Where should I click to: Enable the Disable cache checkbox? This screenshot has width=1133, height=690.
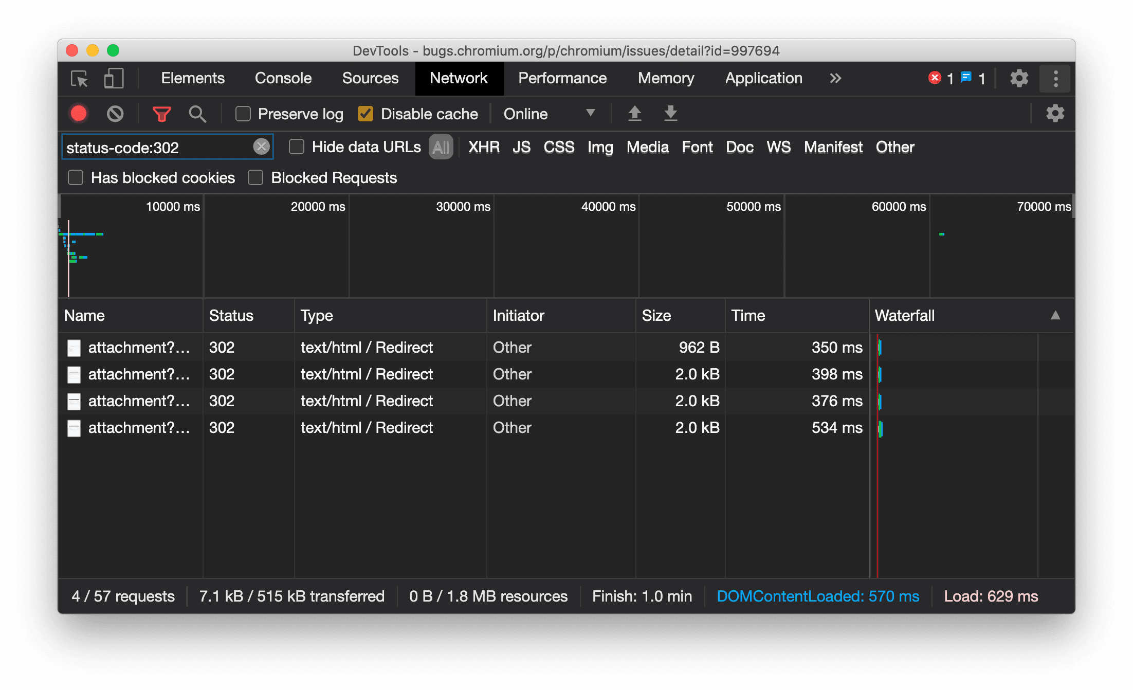[x=366, y=114]
